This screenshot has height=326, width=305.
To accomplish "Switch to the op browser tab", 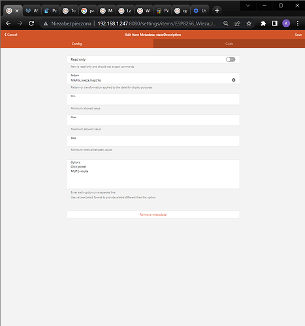I will point(182,10).
